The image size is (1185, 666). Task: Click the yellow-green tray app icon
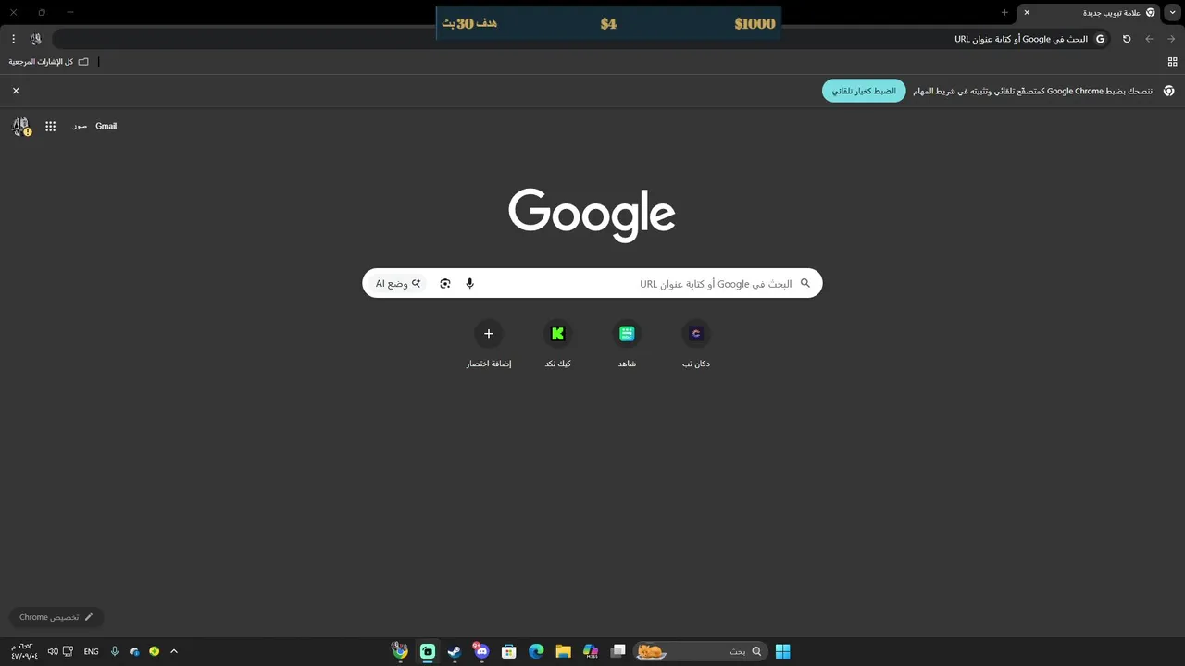pos(155,651)
